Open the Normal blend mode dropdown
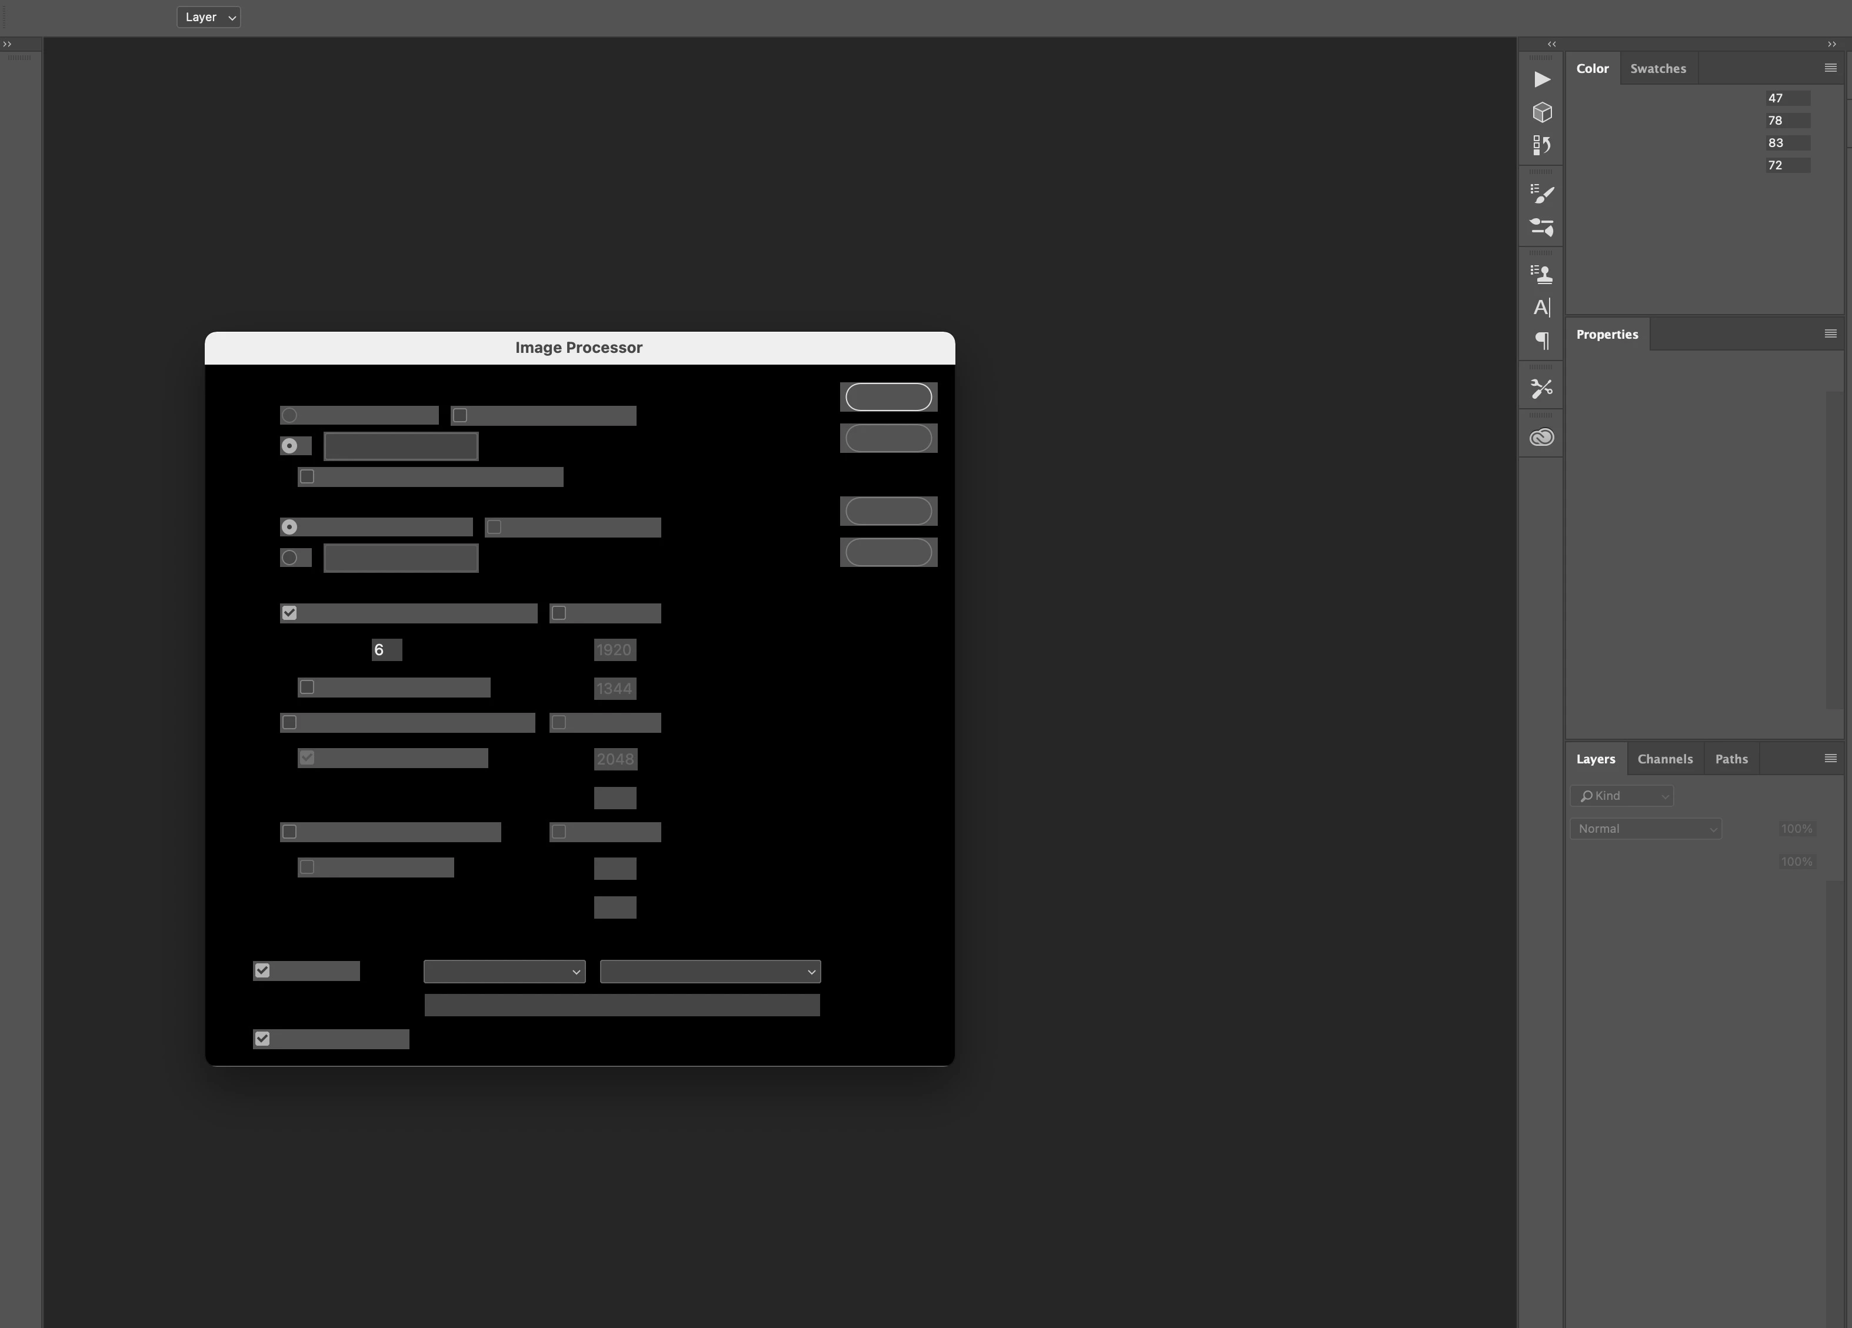 pyautogui.click(x=1644, y=829)
